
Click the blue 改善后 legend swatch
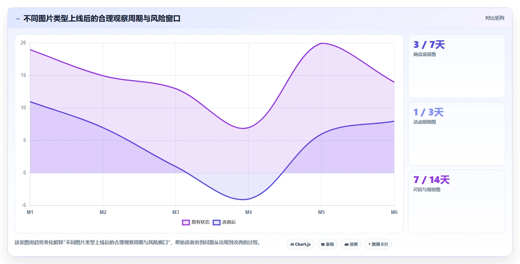pyautogui.click(x=217, y=222)
